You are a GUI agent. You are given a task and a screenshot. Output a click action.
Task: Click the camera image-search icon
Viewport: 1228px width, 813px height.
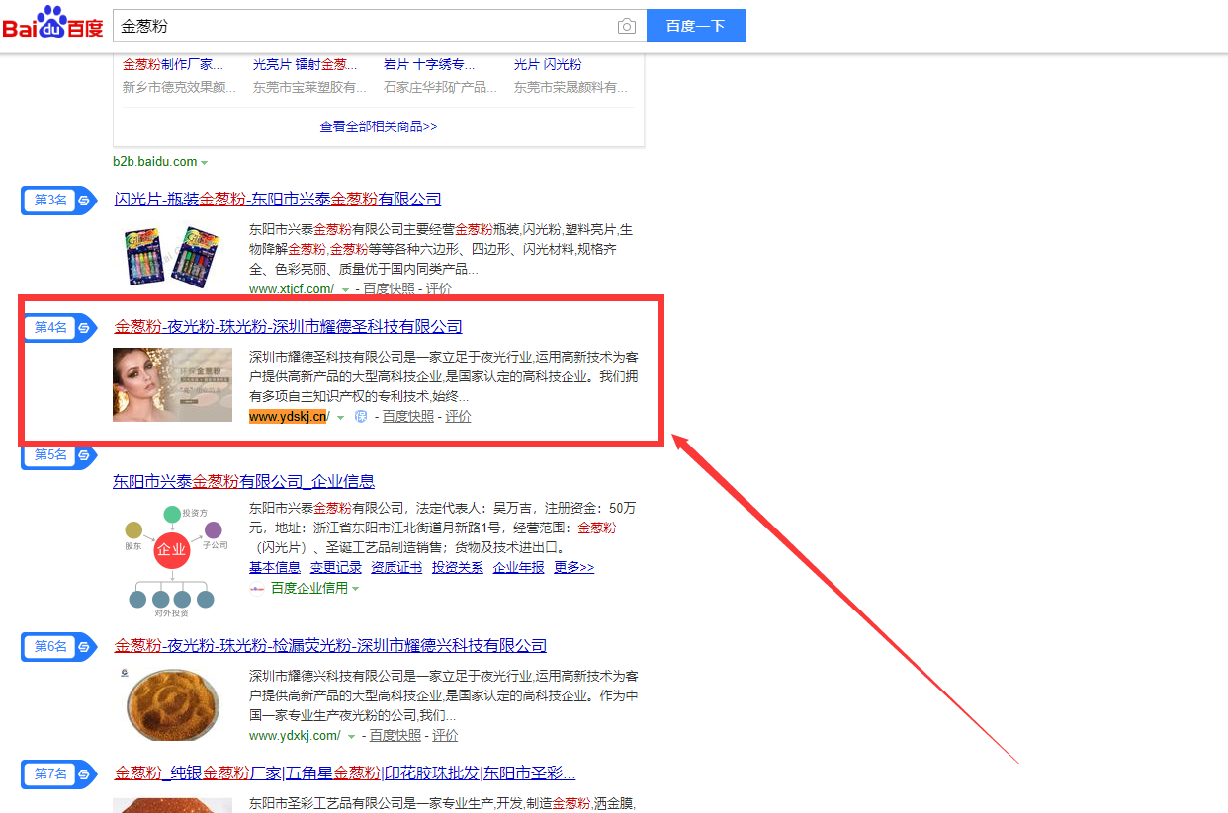click(627, 26)
